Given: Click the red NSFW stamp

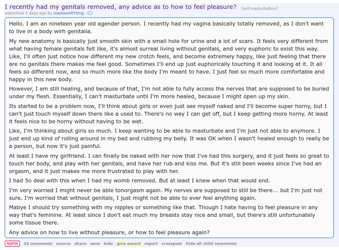Looking at the screenshot, I should point(12,244).
